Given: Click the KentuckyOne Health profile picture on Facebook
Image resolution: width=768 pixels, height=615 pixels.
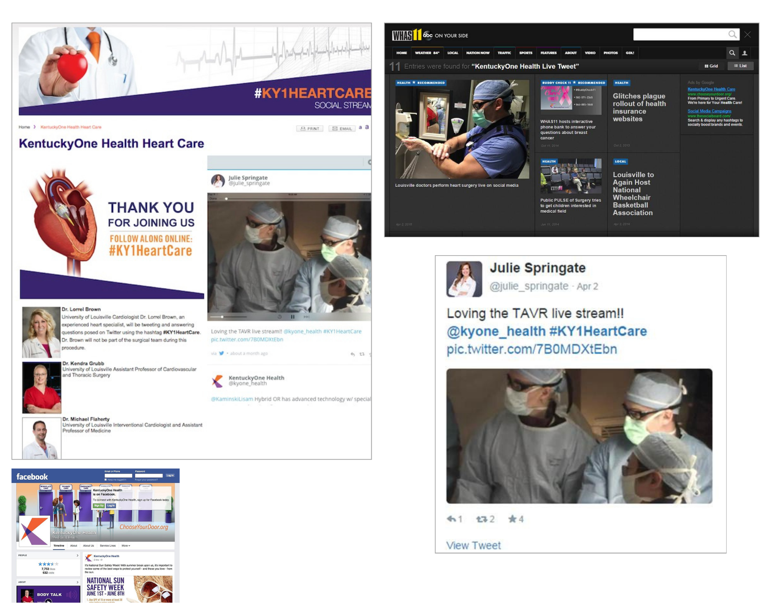Looking at the screenshot, I should click(35, 531).
